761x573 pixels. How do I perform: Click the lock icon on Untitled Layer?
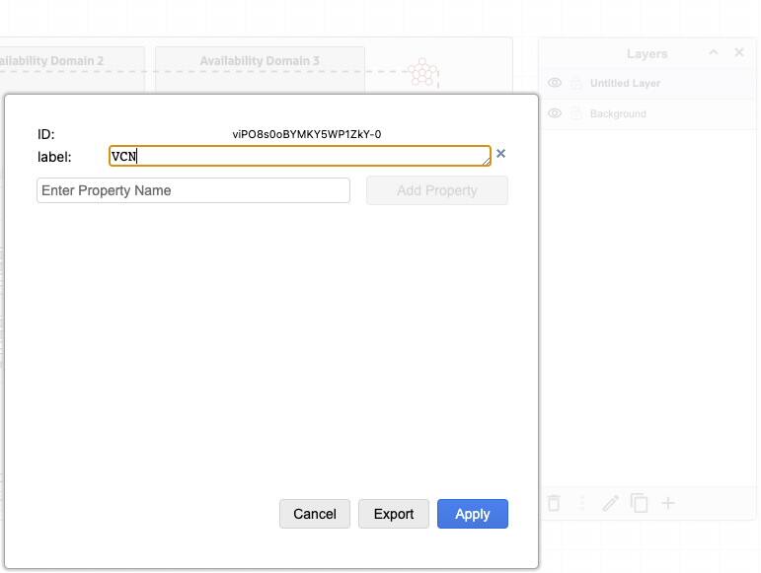pyautogui.click(x=576, y=84)
